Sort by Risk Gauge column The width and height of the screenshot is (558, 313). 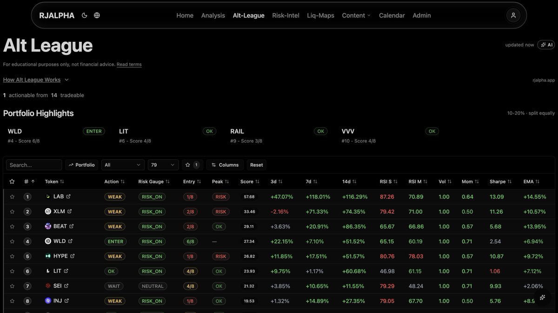tap(154, 182)
